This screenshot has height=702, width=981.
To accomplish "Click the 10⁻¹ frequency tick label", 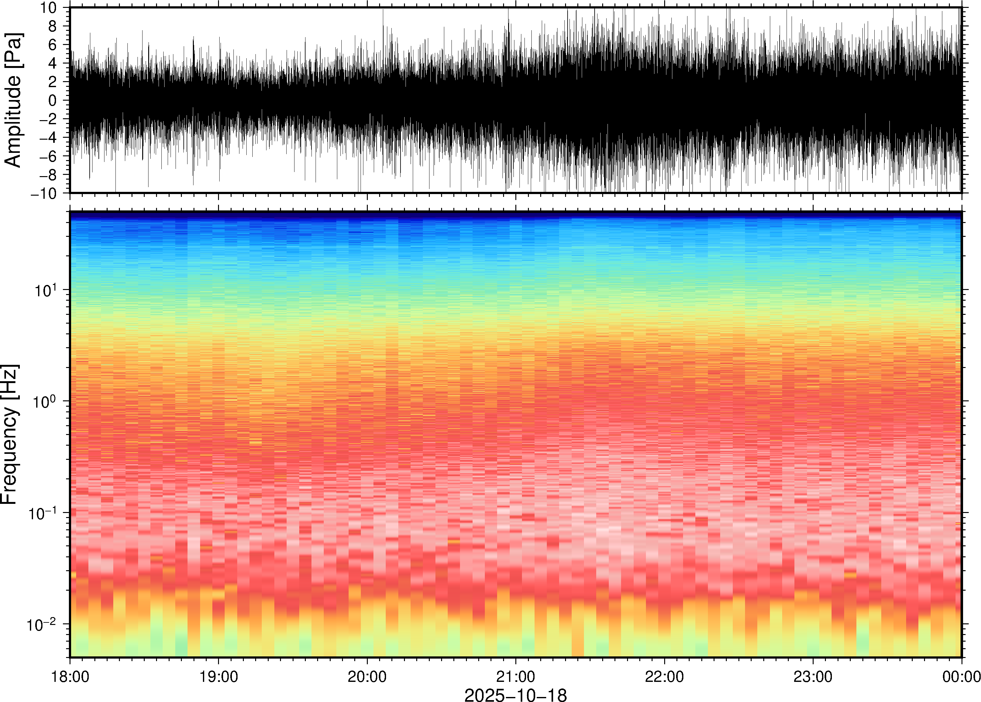I will [42, 513].
